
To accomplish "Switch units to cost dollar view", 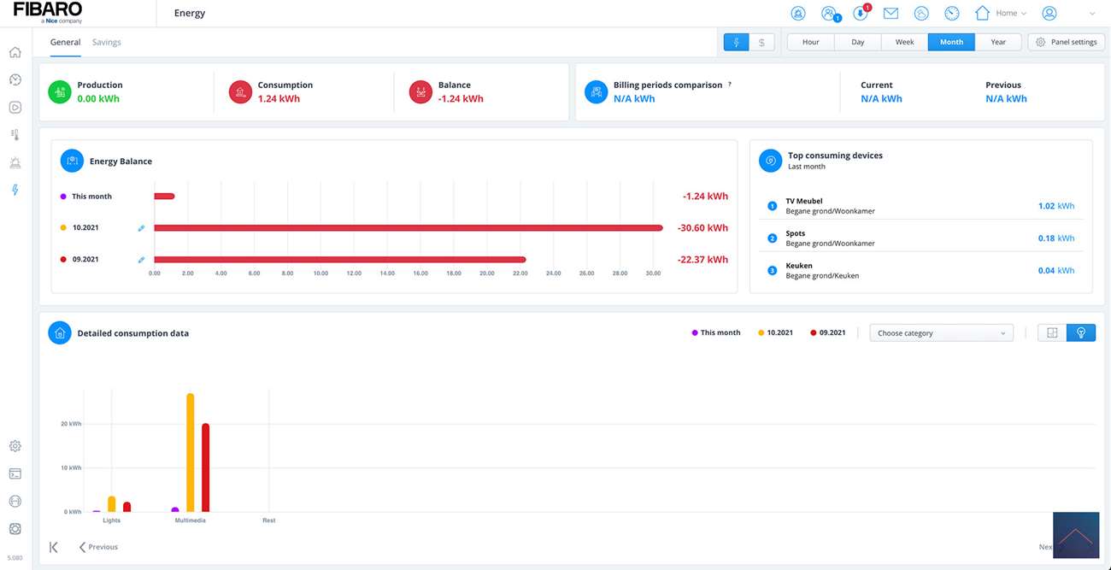I will (x=761, y=42).
